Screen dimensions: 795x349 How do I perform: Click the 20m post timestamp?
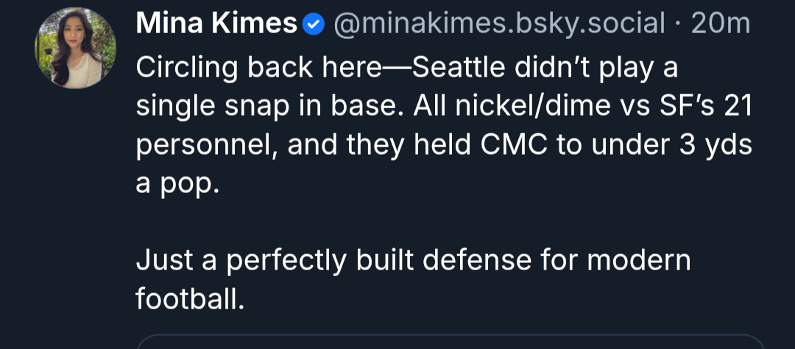721,24
